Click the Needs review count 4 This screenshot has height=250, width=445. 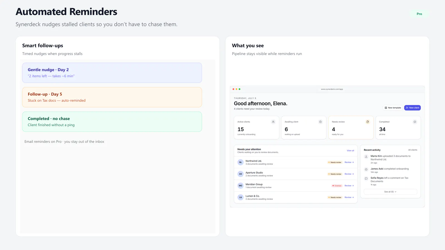point(333,129)
